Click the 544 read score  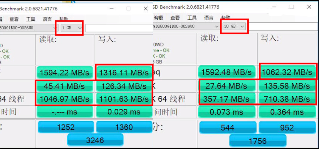(228, 128)
